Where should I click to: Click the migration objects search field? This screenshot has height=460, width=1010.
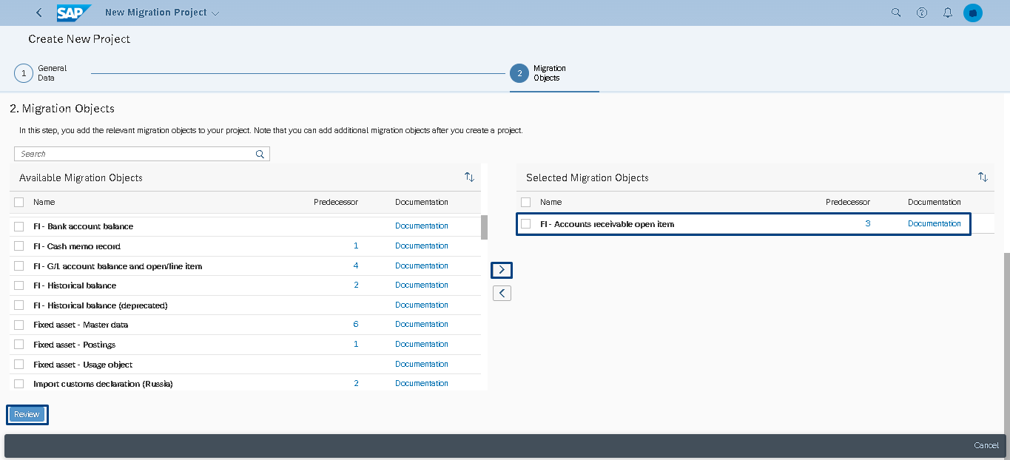[x=142, y=154]
